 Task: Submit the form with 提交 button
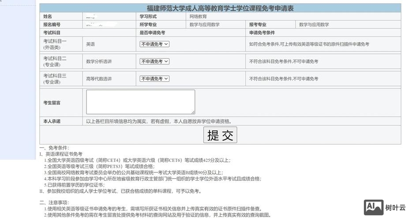[220, 135]
